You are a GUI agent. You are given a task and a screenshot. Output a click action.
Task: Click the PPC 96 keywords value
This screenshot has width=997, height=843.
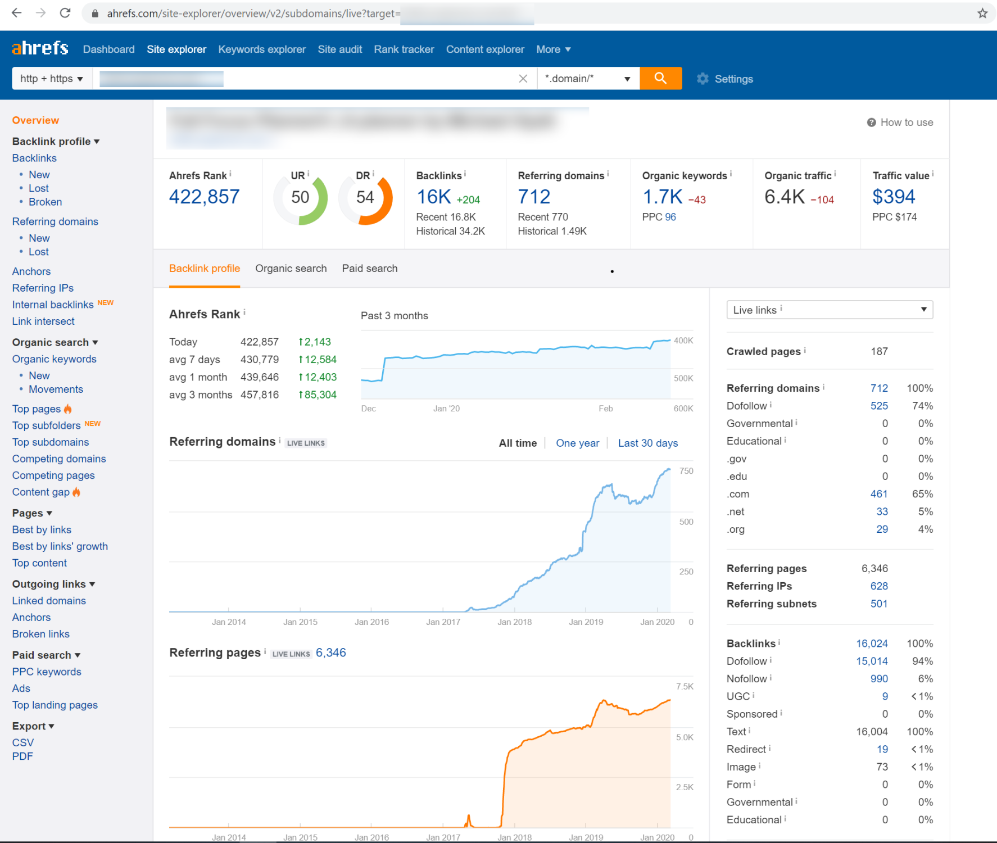click(670, 217)
